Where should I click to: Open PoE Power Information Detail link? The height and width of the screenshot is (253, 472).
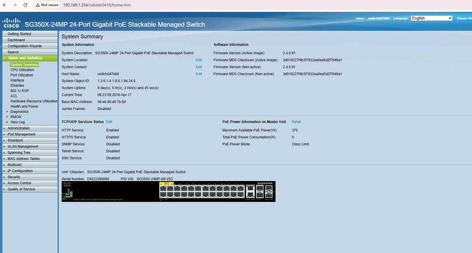tap(296, 122)
